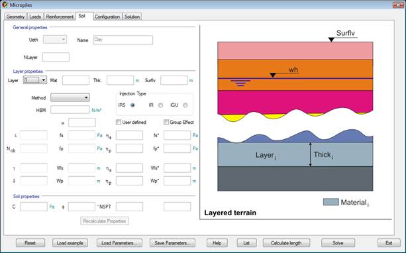This screenshot has width=406, height=253.
Task: Select the IRS injection type
Action: coord(132,105)
